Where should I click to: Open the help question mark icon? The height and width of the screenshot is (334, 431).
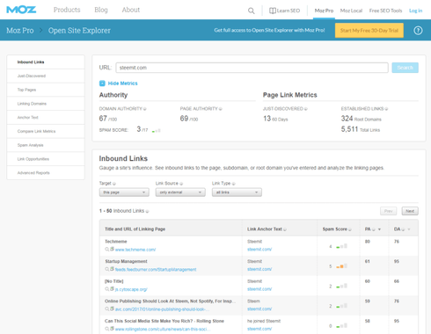(x=418, y=31)
